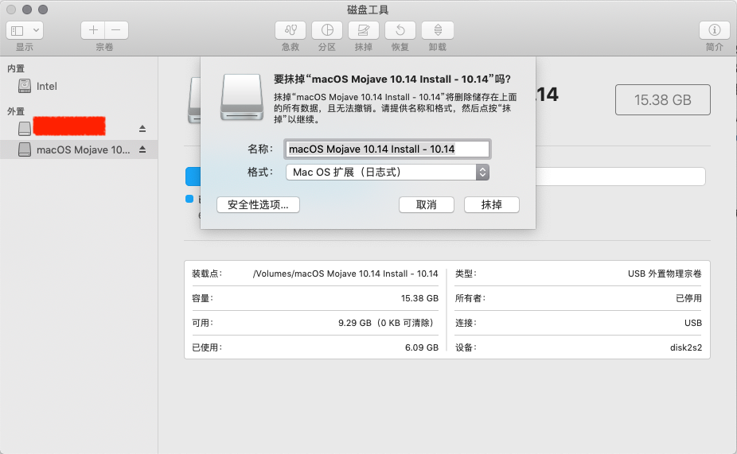Click the 15.38 GB capacity box

[663, 99]
